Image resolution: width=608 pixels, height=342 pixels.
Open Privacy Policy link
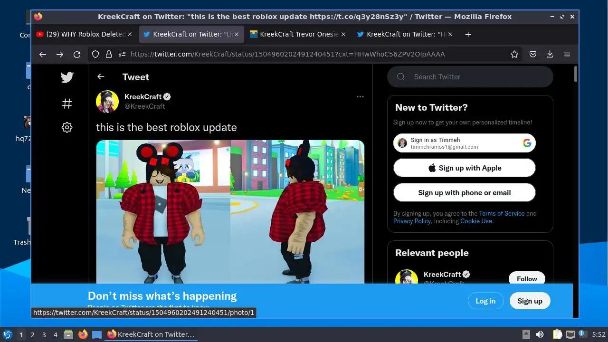(x=412, y=221)
